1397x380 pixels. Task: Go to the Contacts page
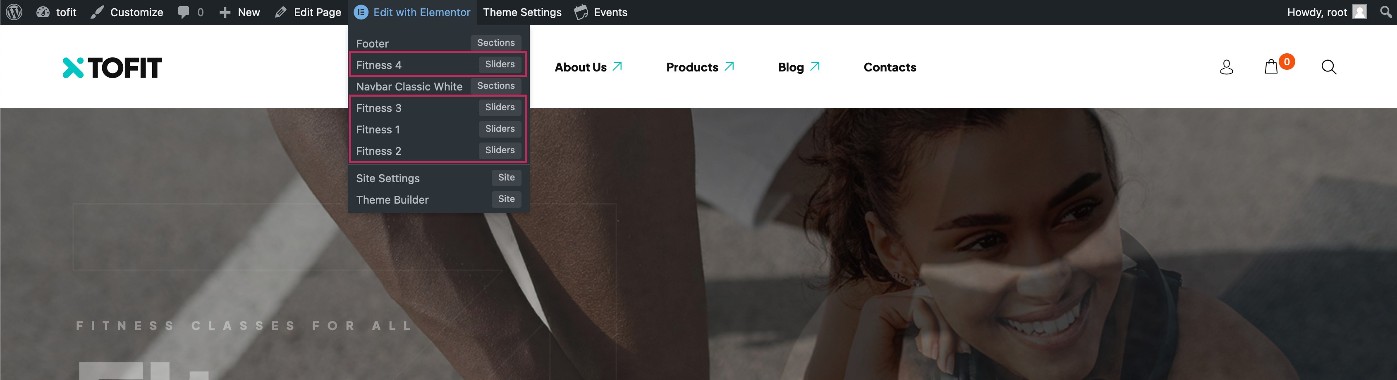(x=890, y=67)
